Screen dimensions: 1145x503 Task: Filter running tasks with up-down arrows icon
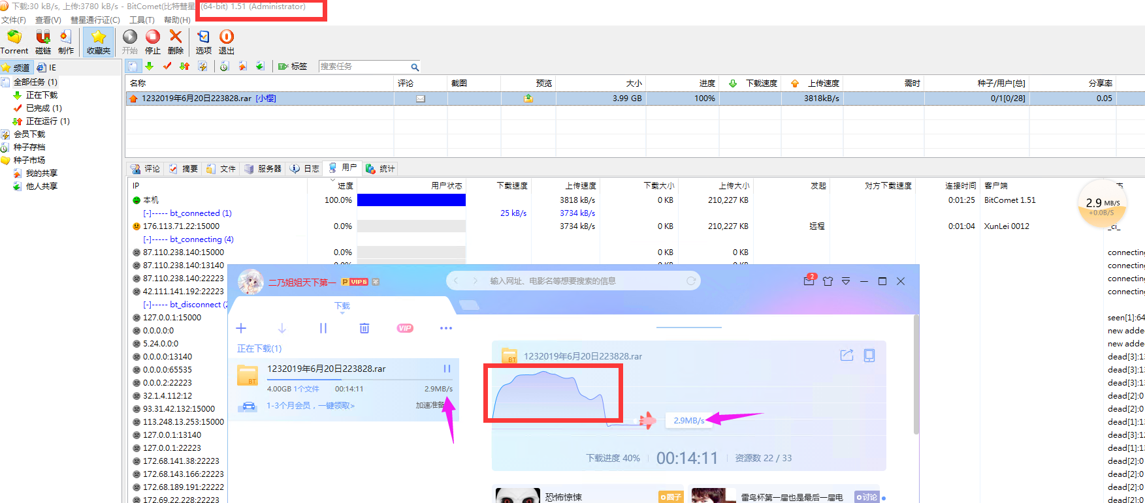tap(185, 67)
